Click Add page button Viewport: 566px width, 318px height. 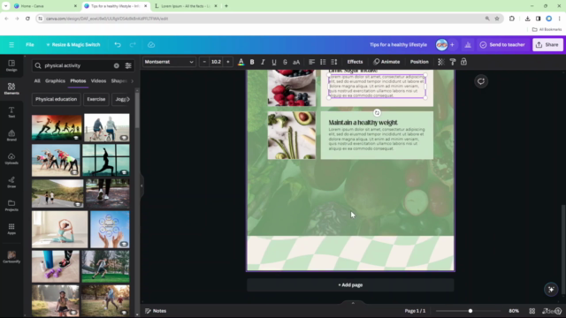(x=350, y=284)
